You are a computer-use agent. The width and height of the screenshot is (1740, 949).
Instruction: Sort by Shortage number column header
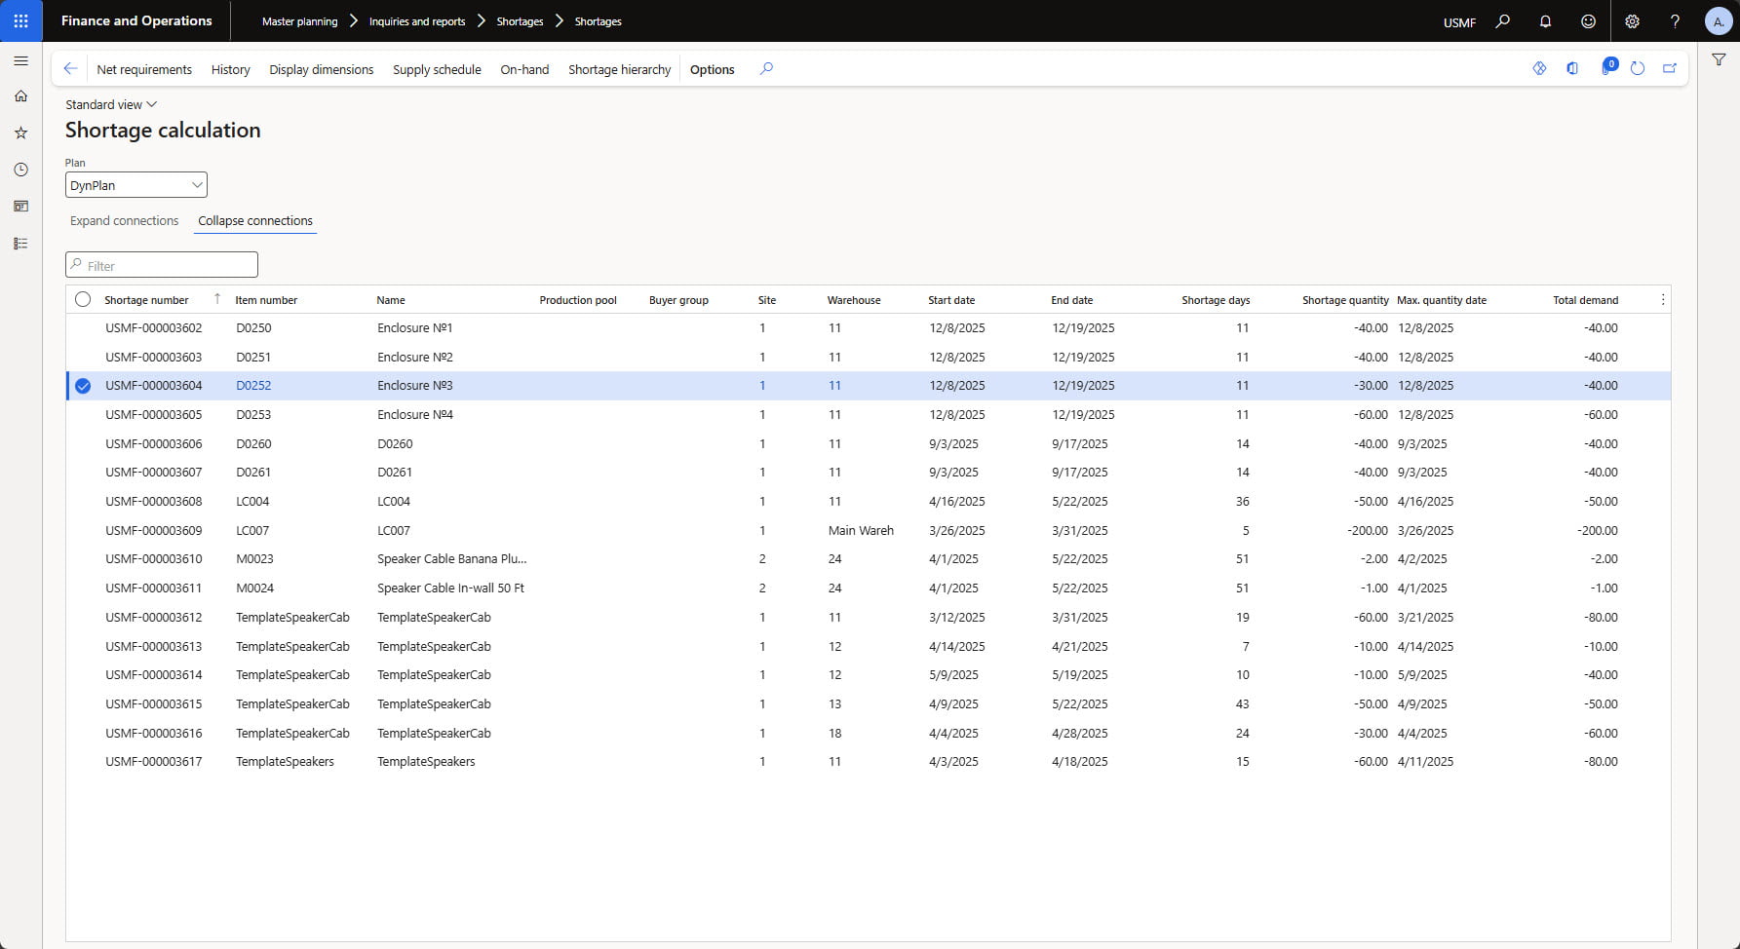click(x=146, y=300)
